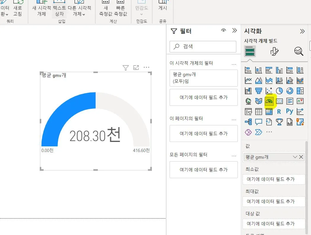
Task: Select the stacked bar chart visual
Action: (x=248, y=70)
